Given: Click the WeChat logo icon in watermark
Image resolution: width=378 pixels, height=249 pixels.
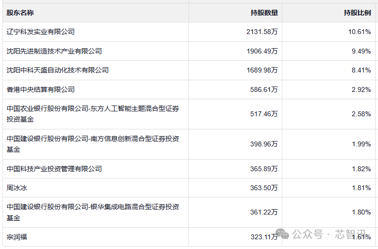Looking at the screenshot, I should coord(282,234).
